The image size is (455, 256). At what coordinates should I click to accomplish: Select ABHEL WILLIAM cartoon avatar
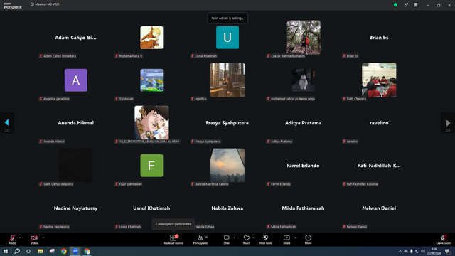coord(151,123)
